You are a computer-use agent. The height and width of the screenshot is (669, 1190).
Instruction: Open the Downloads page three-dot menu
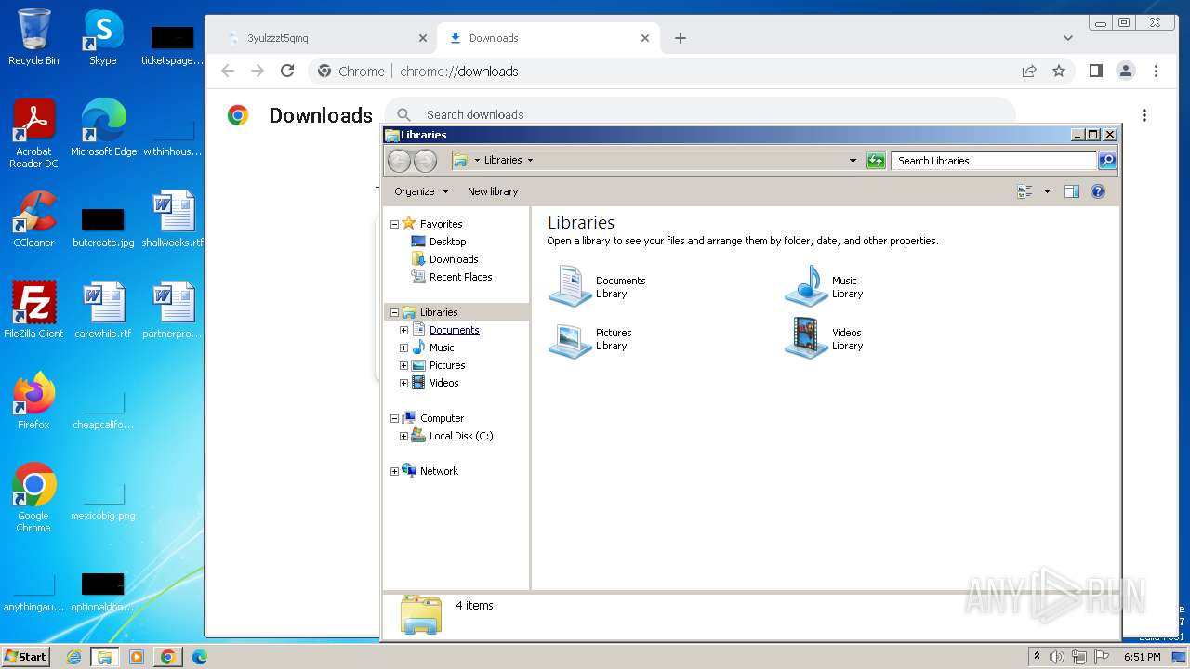point(1144,115)
